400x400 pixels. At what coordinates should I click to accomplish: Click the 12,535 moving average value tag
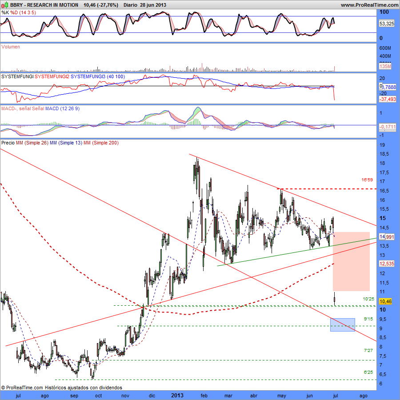tap(387, 264)
